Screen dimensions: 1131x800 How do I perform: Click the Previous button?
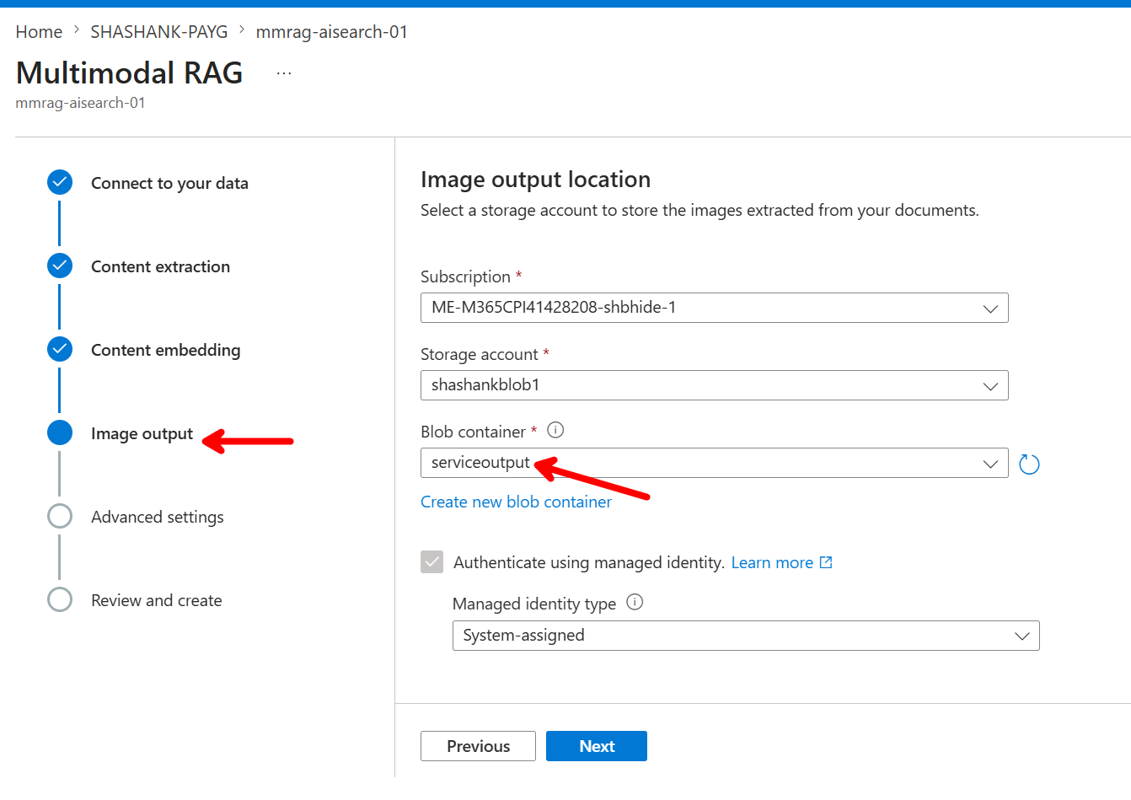click(x=478, y=746)
